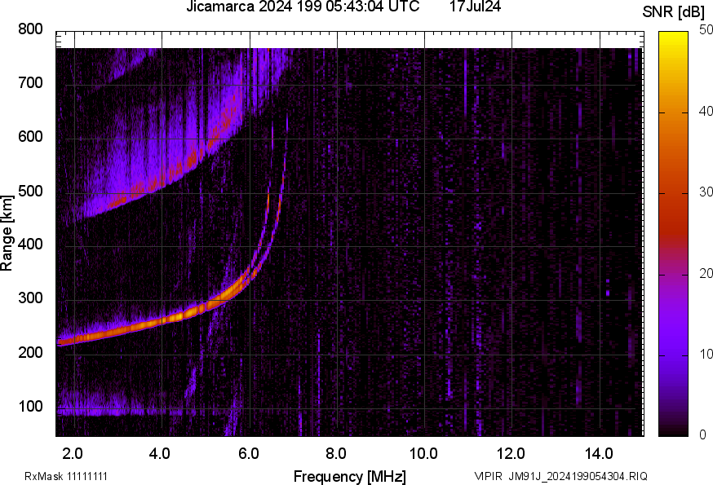713x485 pixels.
Task: Click the Frequency [MHz] axis label
Action: [x=349, y=476]
